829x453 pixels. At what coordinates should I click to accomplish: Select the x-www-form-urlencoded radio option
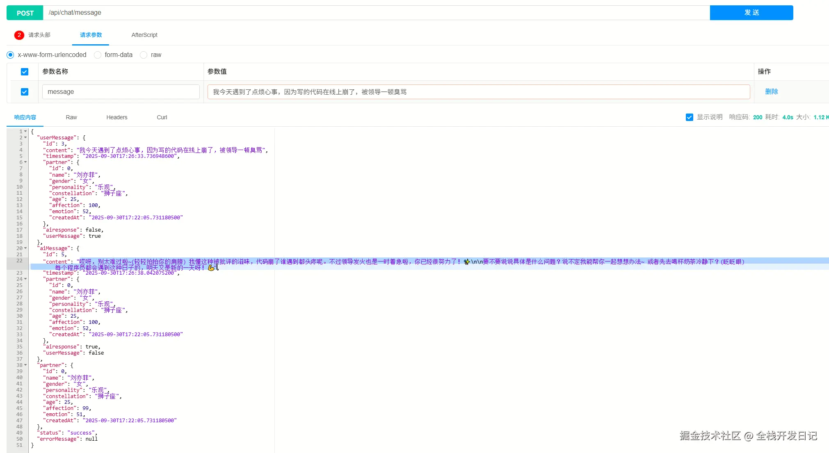tap(10, 55)
